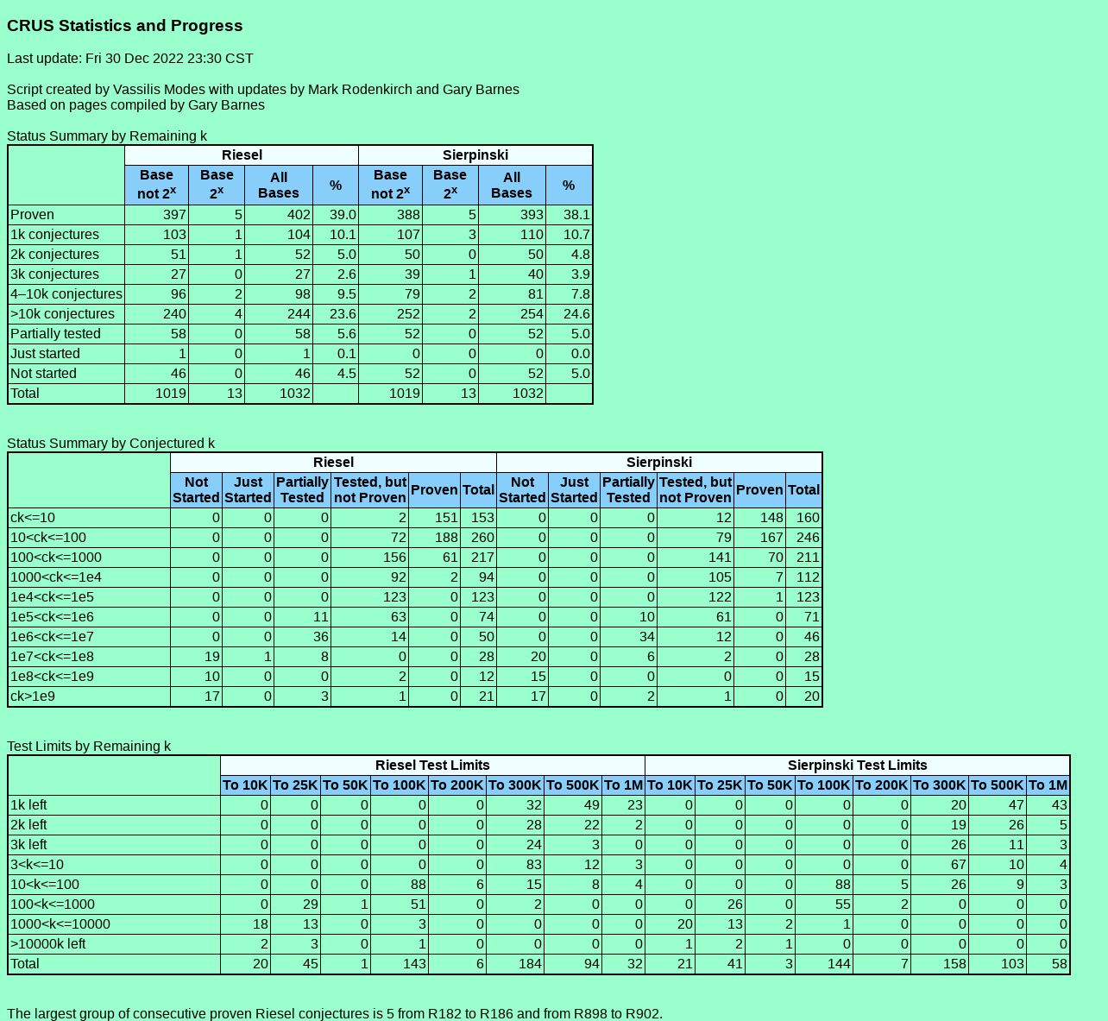The height and width of the screenshot is (1021, 1108).
Task: Select the Riesel header in Status Summary by Remaining k
Action: [242, 155]
